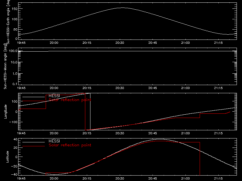The image size is (242, 181).
Task: Click the Longitude axis title
Action: pos(5,112)
